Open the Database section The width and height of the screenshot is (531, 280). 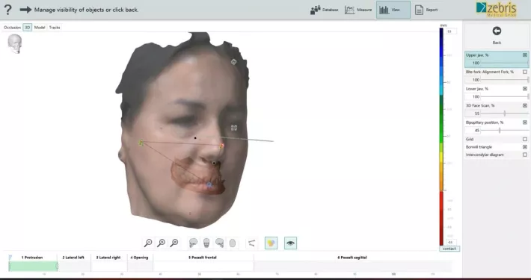(x=324, y=10)
